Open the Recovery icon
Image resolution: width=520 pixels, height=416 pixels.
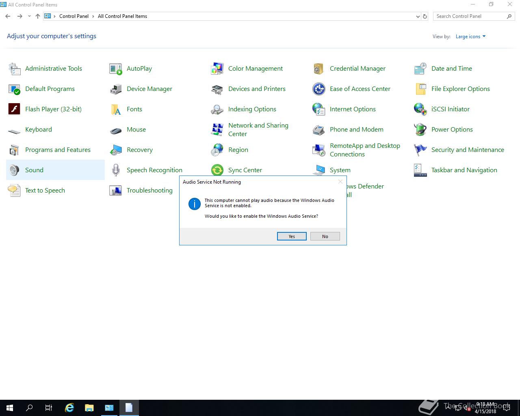[x=116, y=150]
